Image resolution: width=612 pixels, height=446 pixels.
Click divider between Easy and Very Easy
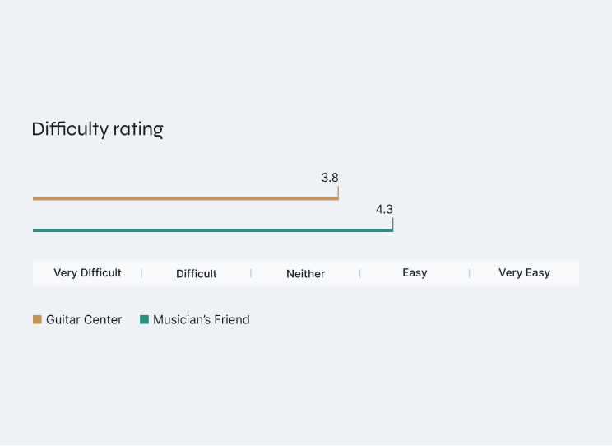click(469, 273)
